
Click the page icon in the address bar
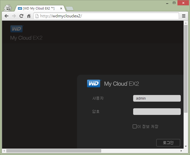tap(37, 16)
